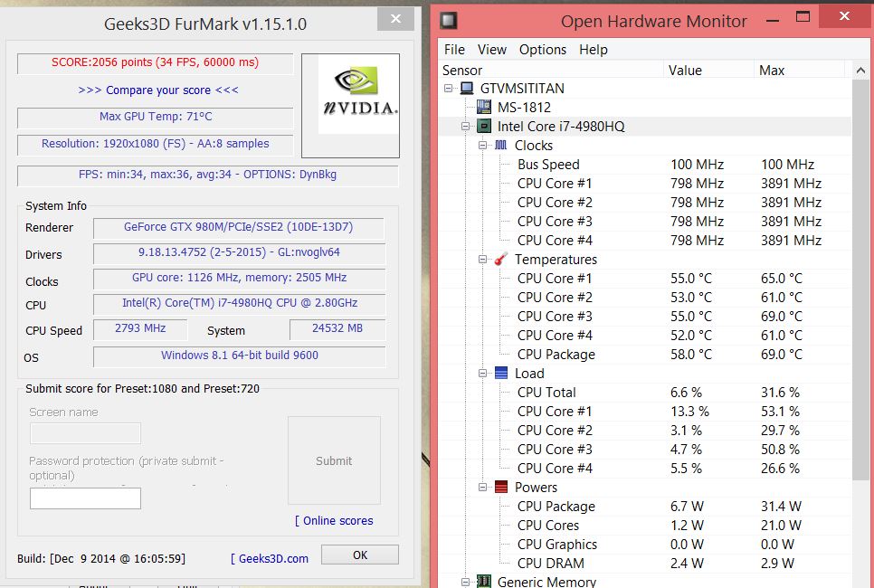Viewport: 874px width, 588px height.
Task: Click the 2793 MHz CPU Speed value
Action: coord(140,328)
